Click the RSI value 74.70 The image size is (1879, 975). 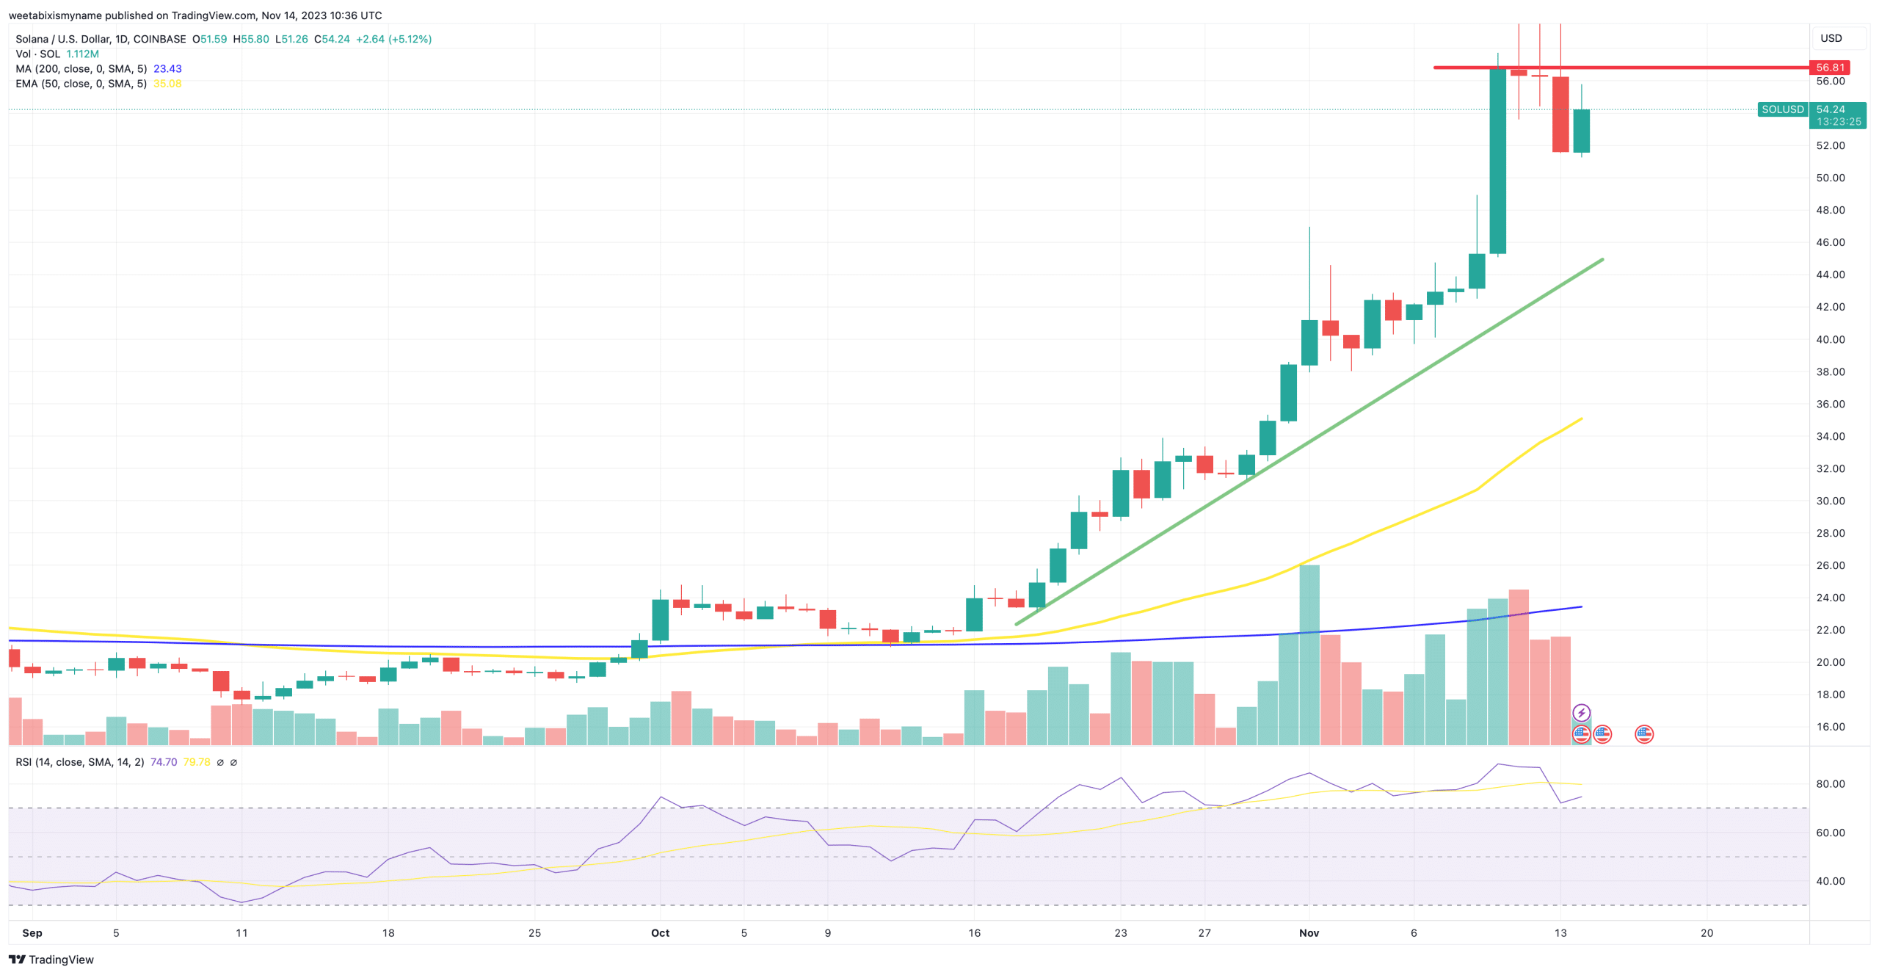tap(164, 762)
